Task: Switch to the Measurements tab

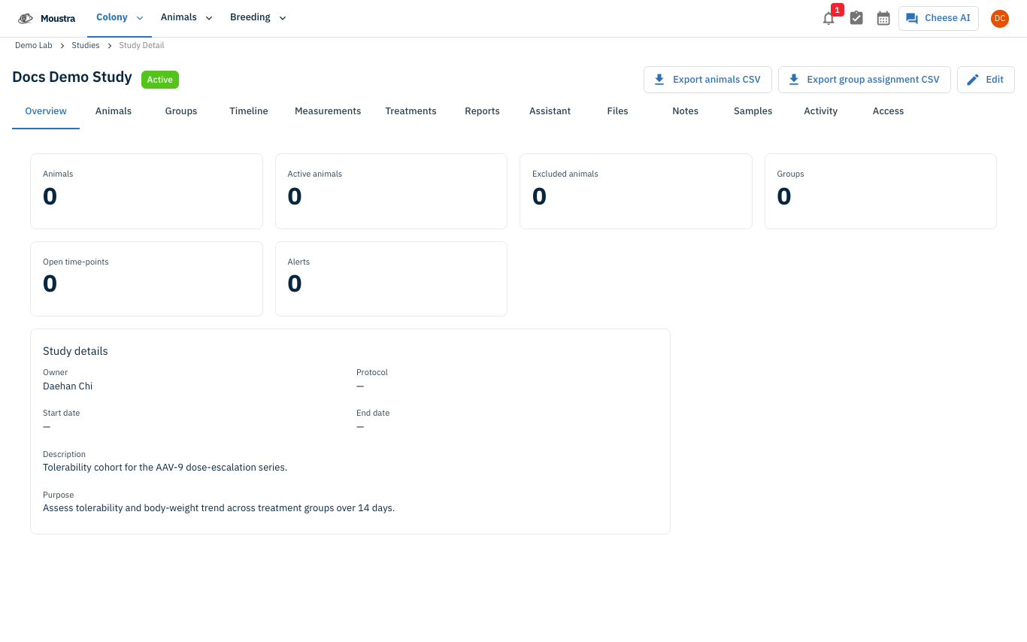Action: (x=328, y=111)
